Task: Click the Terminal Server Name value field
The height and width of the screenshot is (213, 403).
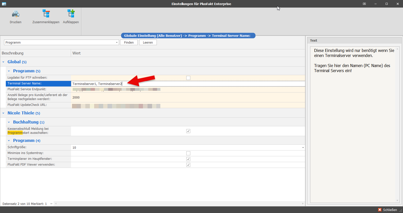Action: (188, 84)
